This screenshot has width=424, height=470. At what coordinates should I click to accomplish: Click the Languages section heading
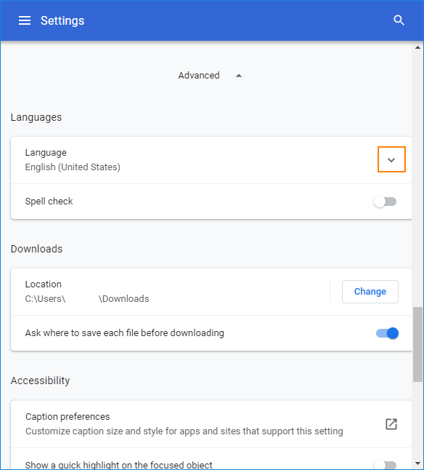tap(36, 117)
